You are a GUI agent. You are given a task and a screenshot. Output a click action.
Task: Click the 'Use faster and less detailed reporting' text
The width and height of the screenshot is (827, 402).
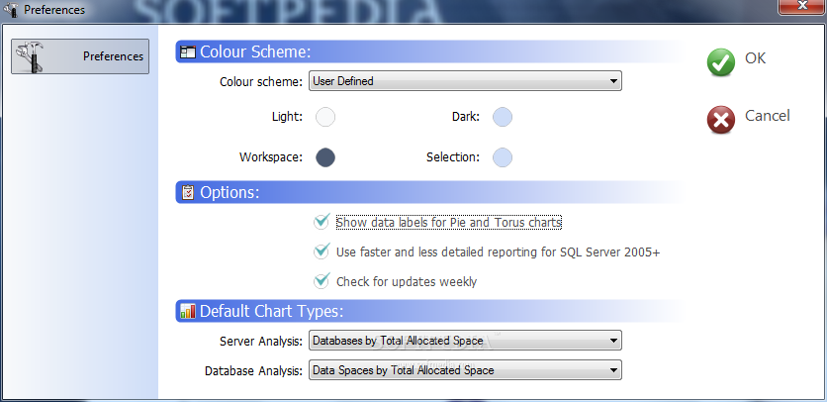tap(499, 251)
